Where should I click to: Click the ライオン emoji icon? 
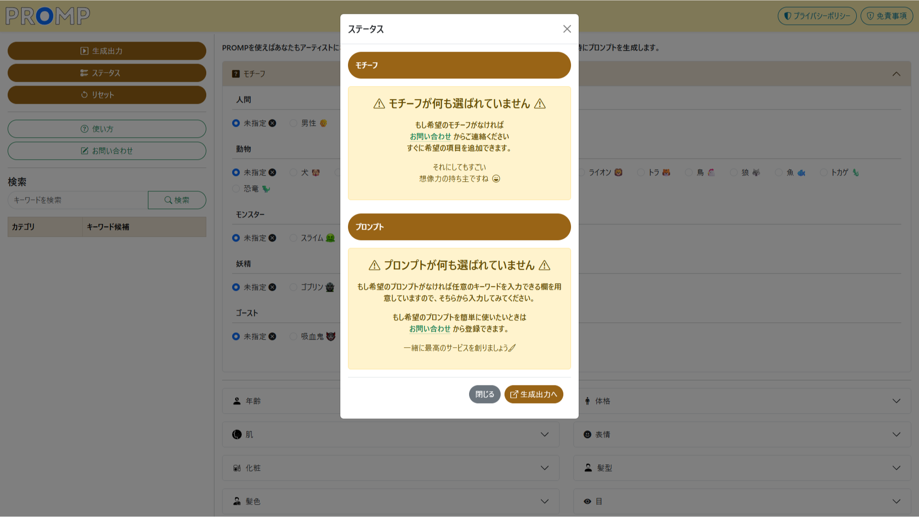click(618, 173)
